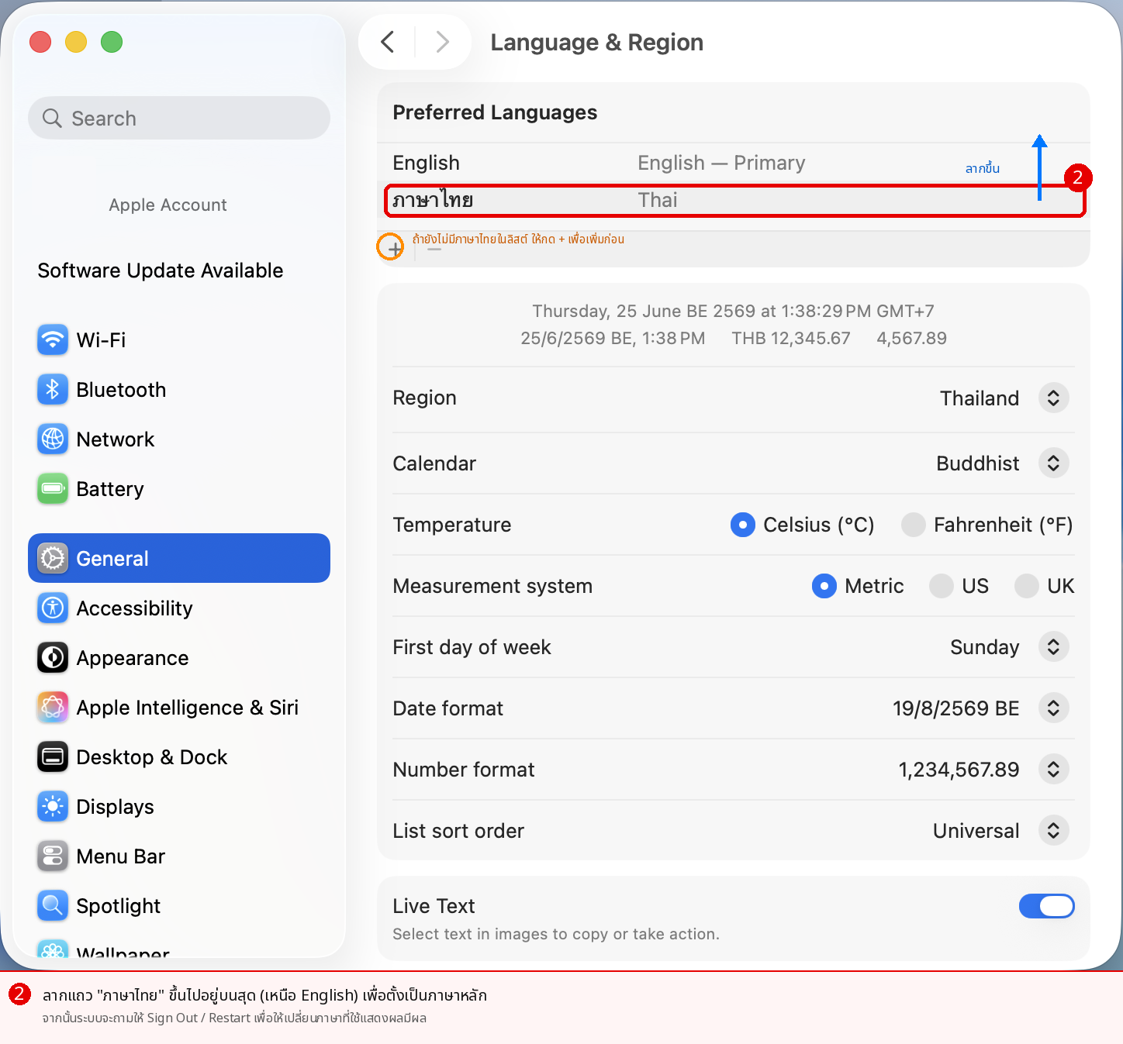Image resolution: width=1123 pixels, height=1044 pixels.
Task: Click the Wallpaper icon in sidebar
Action: pyautogui.click(x=53, y=950)
